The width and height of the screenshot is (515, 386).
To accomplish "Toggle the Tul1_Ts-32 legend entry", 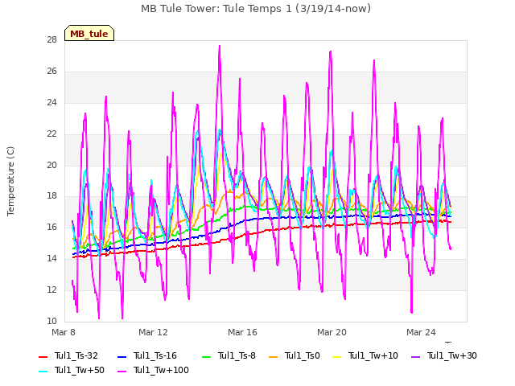I will click(68, 355).
